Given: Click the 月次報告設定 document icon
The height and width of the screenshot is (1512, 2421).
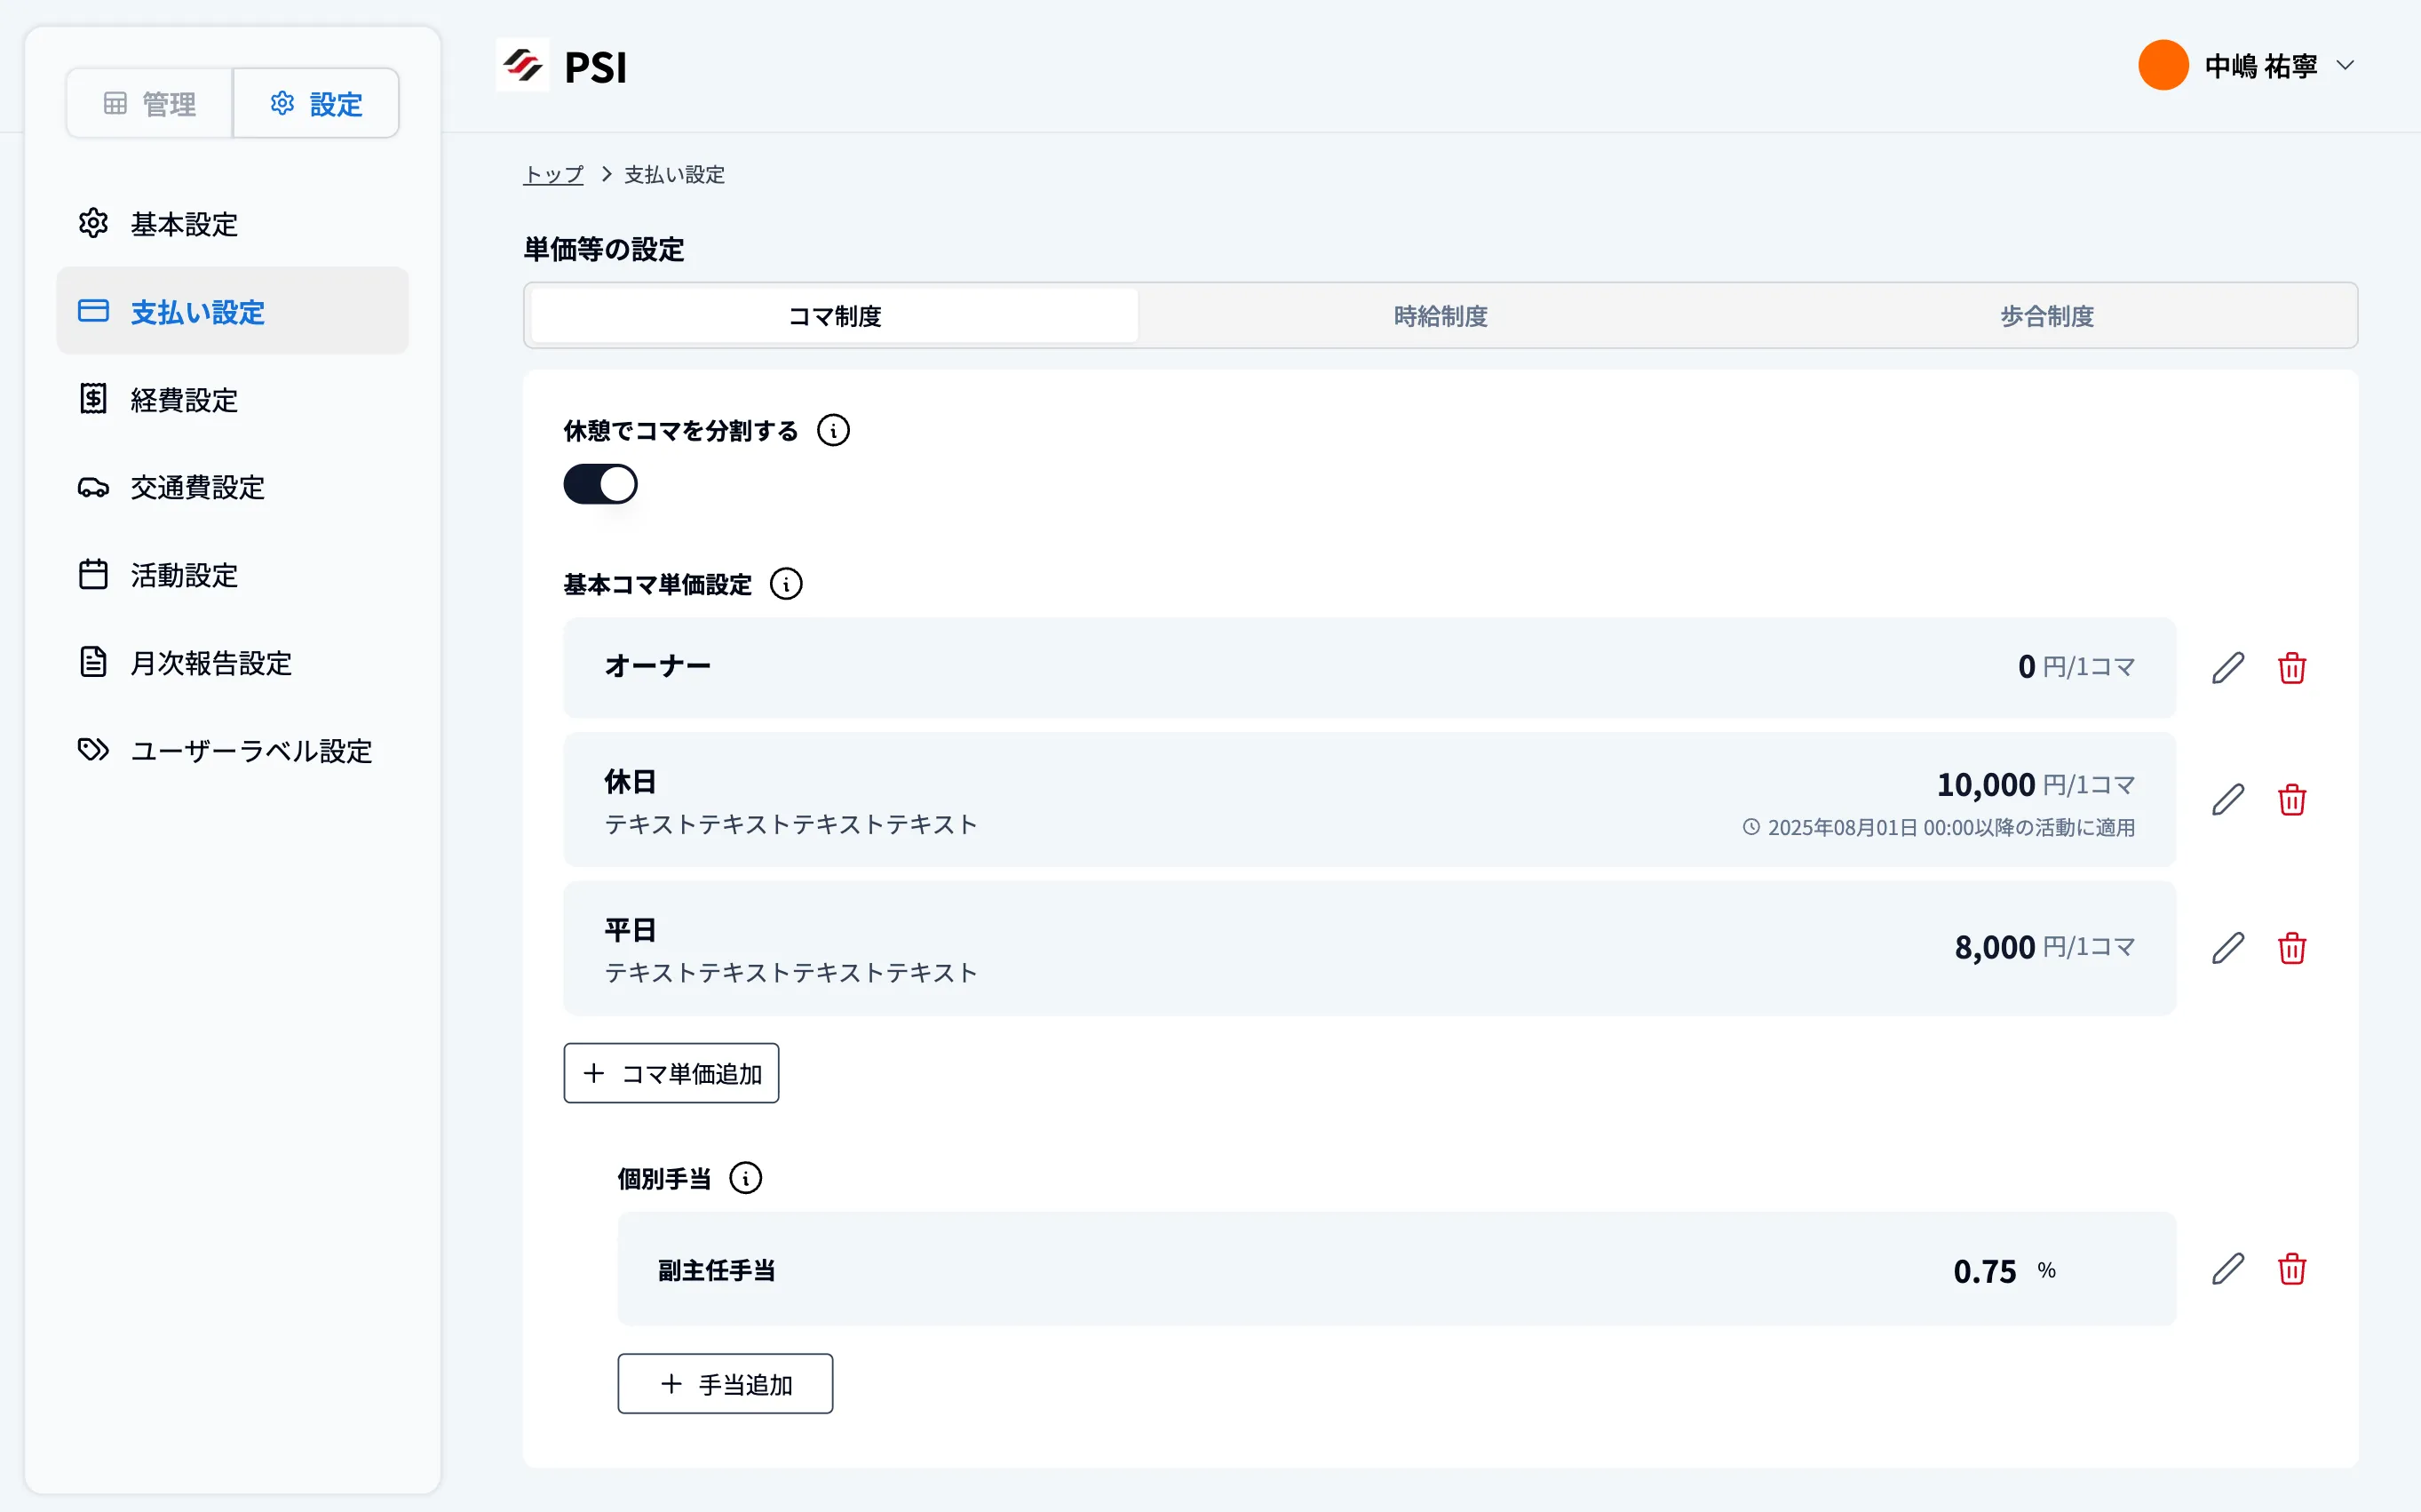Looking at the screenshot, I should point(93,662).
